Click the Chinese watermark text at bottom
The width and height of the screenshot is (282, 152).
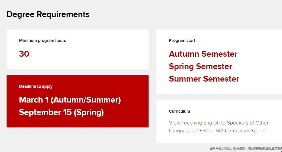pyautogui.click(x=246, y=148)
